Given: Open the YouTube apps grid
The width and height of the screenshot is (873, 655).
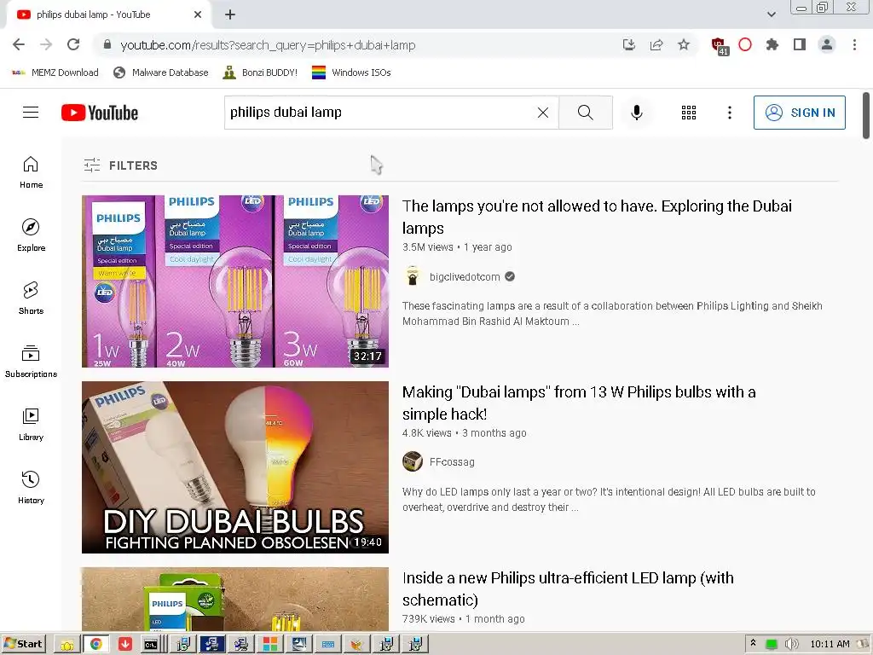Looking at the screenshot, I should (x=689, y=113).
